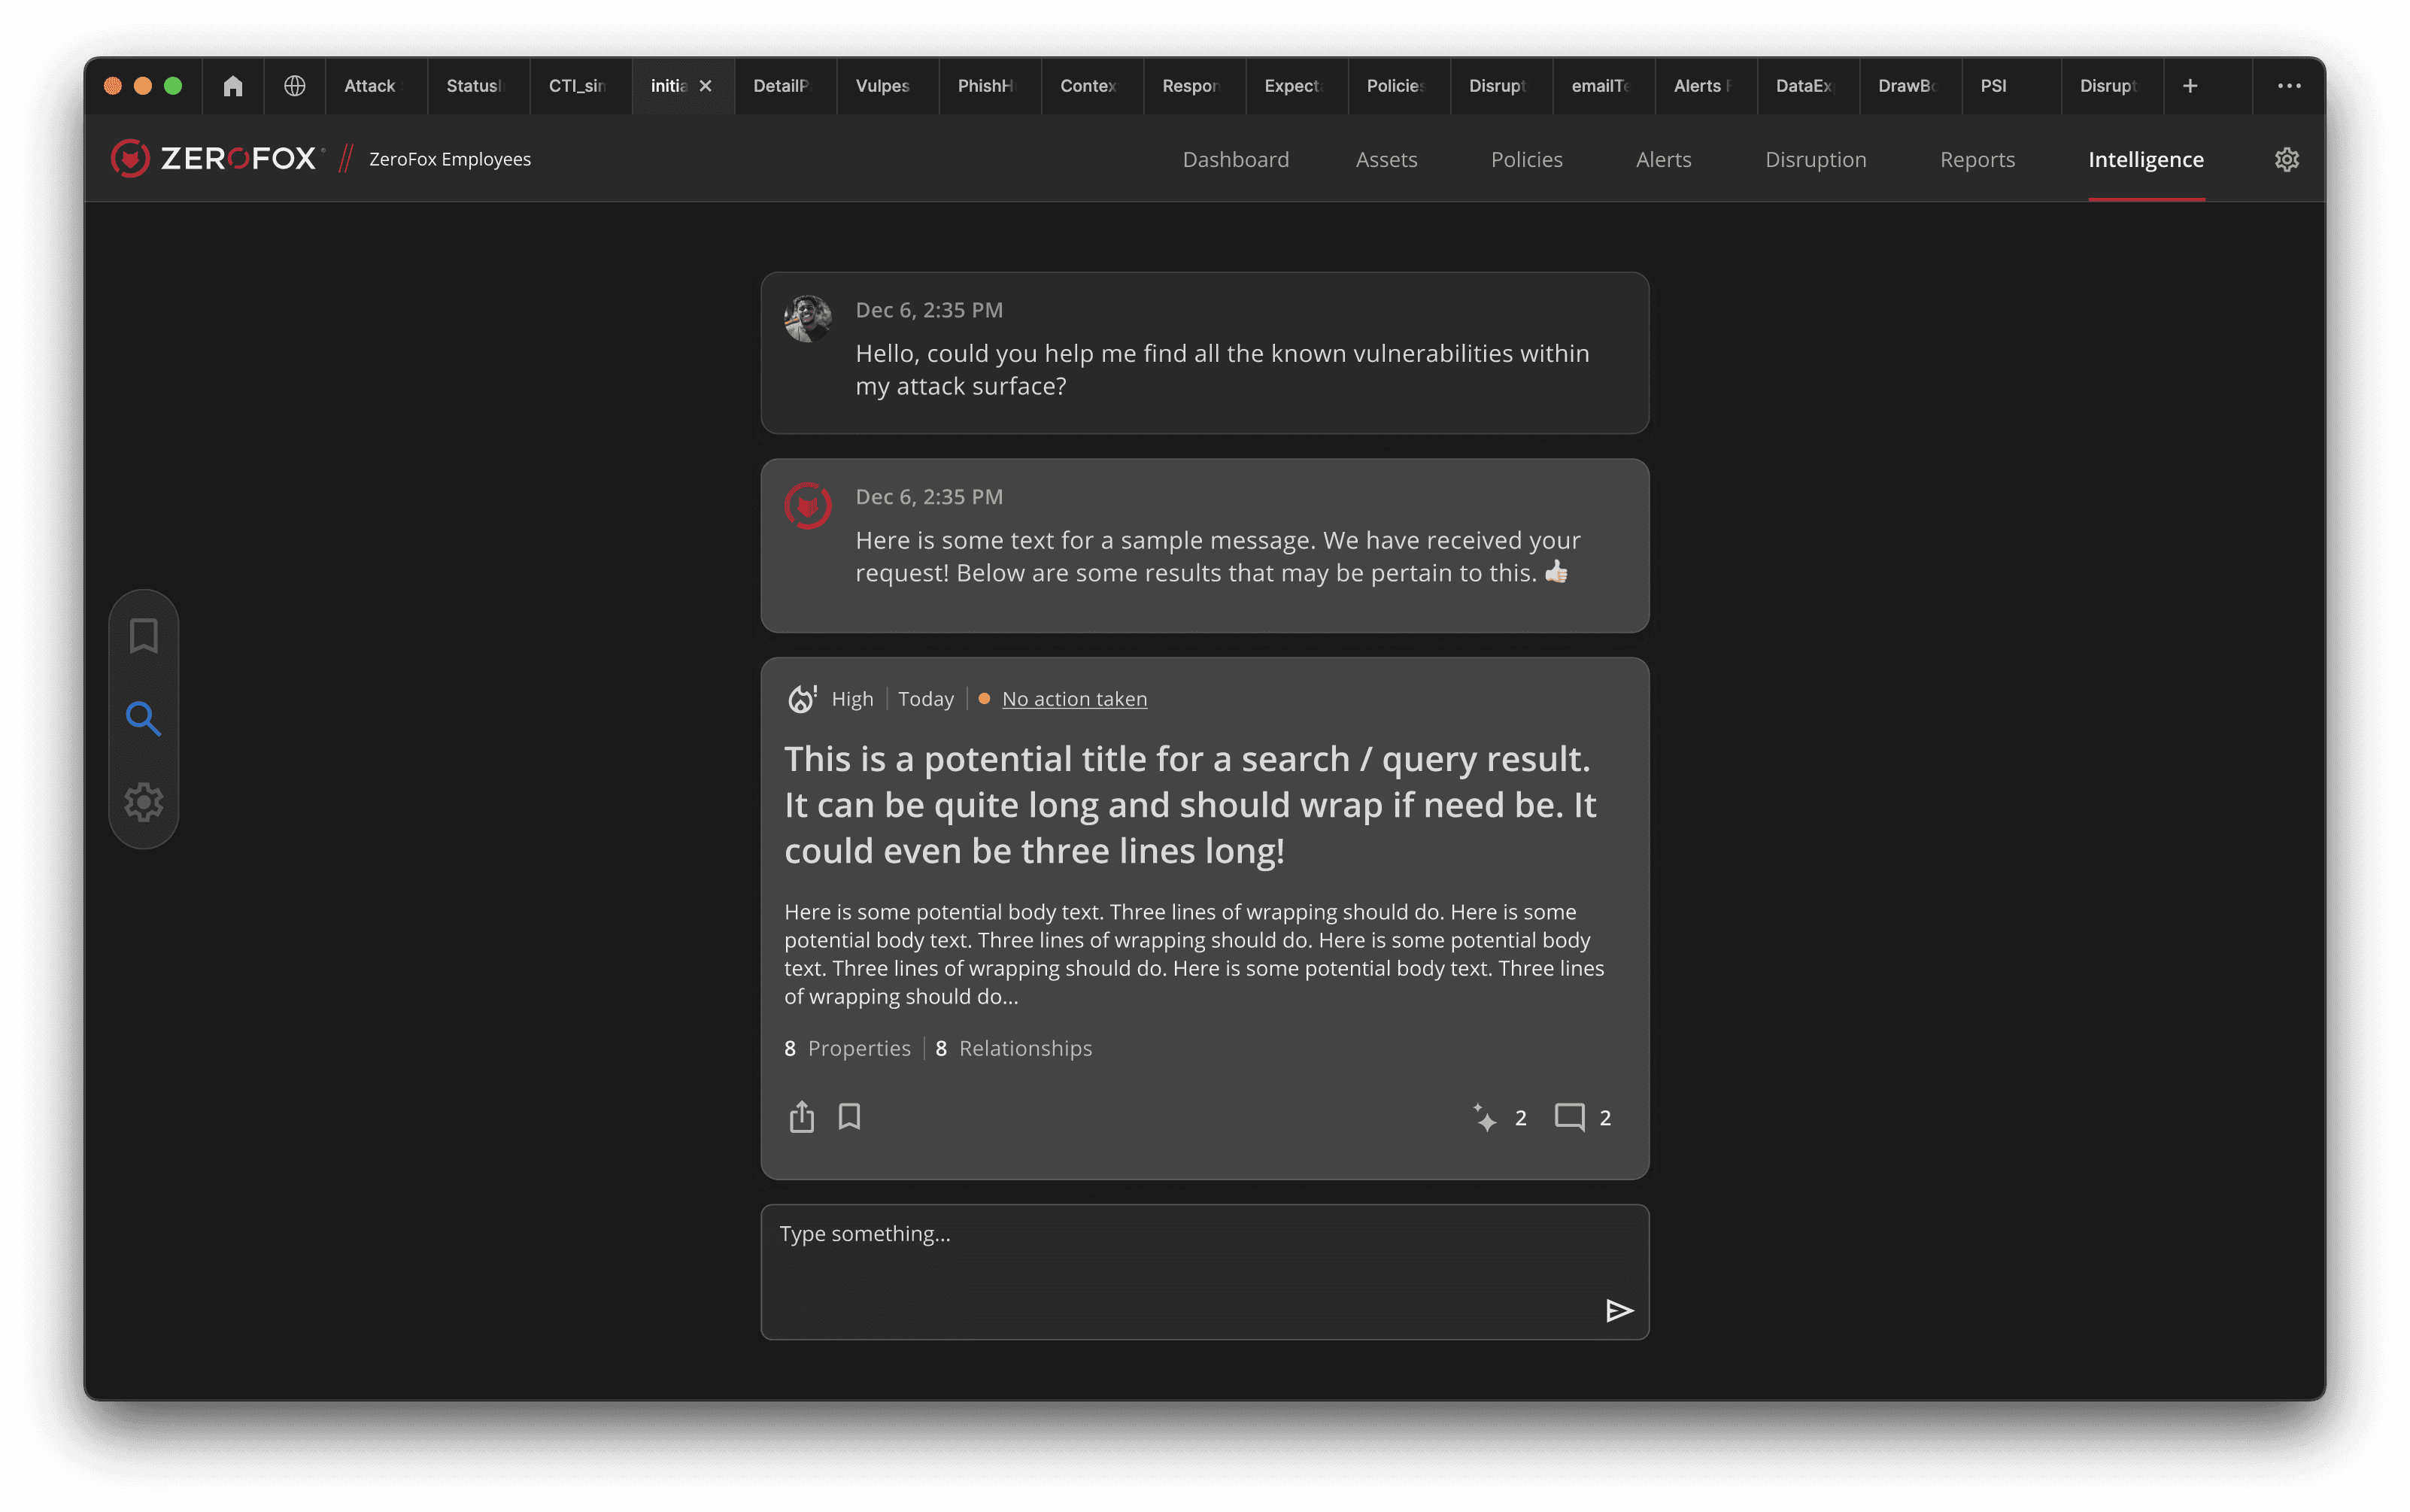Select the search magnifier in the left sidebar

pos(143,718)
